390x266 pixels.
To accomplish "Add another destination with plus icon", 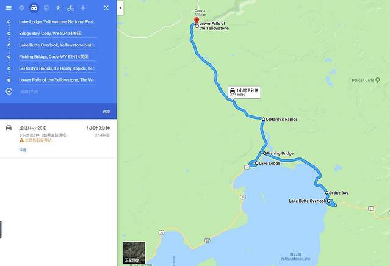I will tap(9, 92).
